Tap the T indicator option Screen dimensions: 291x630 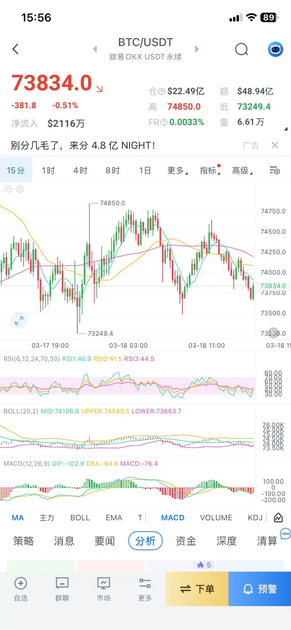140,517
